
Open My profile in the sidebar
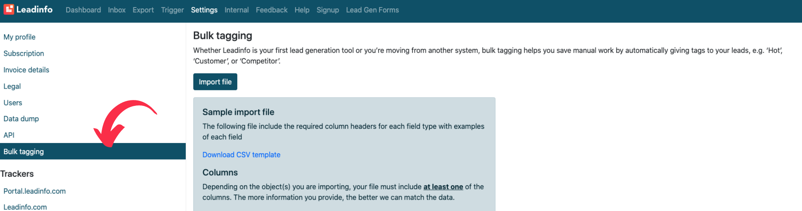(x=19, y=37)
